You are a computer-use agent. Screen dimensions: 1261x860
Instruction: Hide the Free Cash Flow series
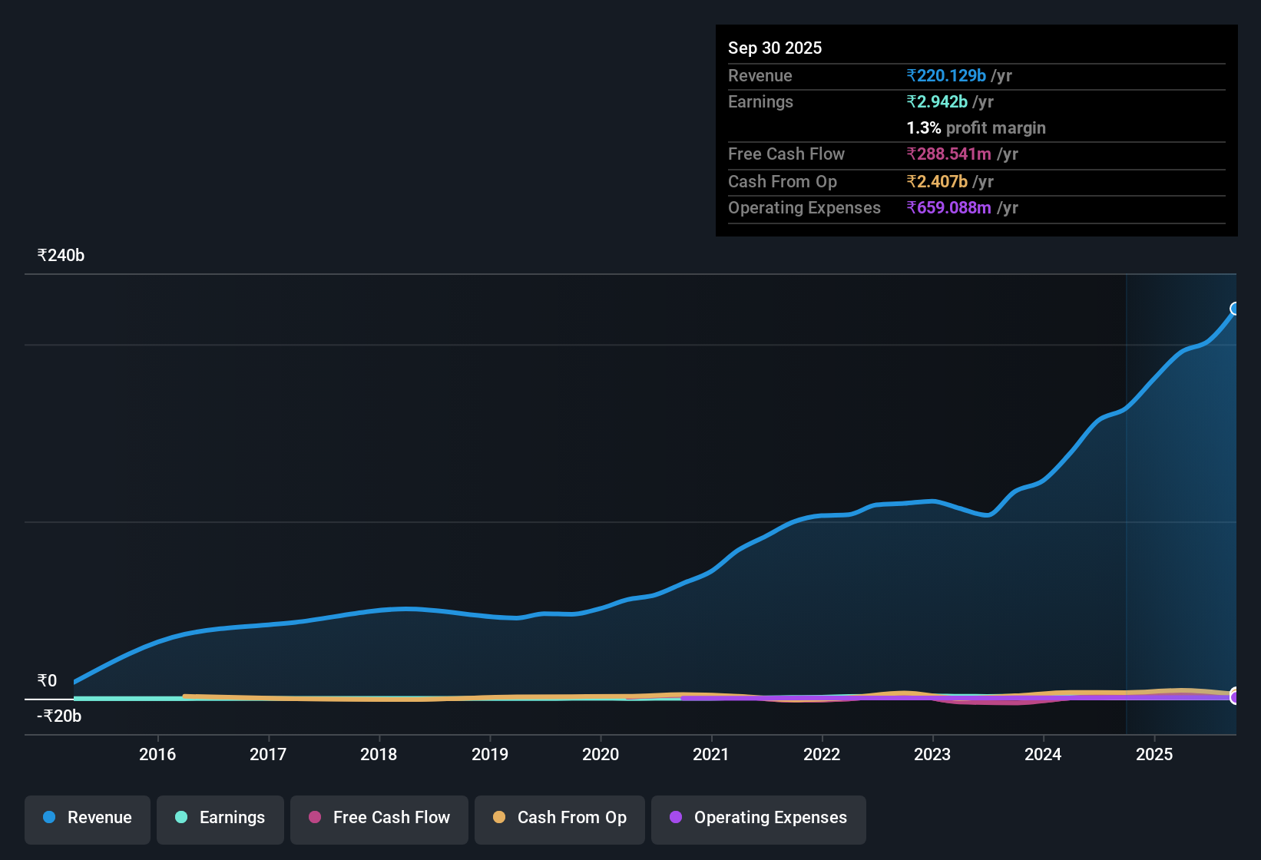[x=379, y=818]
